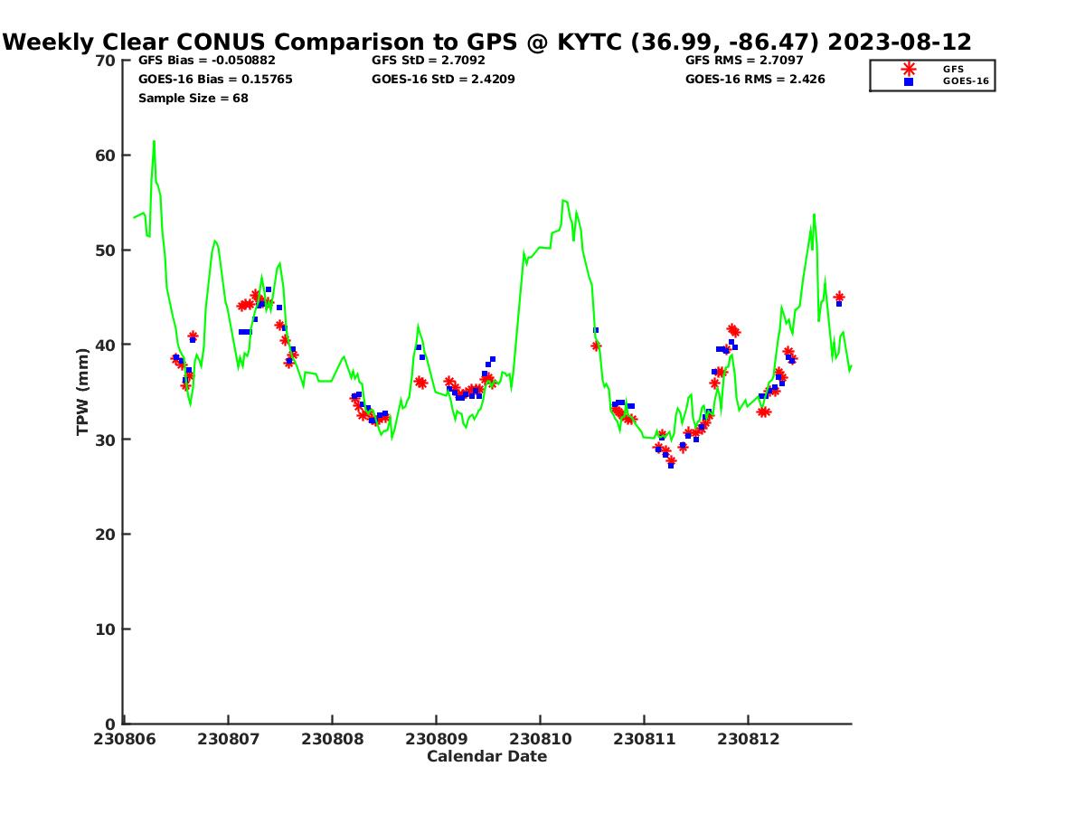The height and width of the screenshot is (814, 1085).
Task: Click the 'GOES-16' legend label
Action: tap(966, 81)
